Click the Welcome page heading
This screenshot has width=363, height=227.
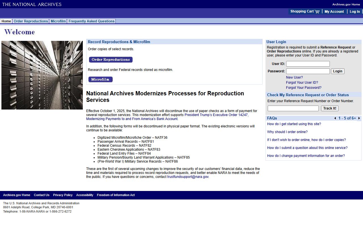[20, 32]
